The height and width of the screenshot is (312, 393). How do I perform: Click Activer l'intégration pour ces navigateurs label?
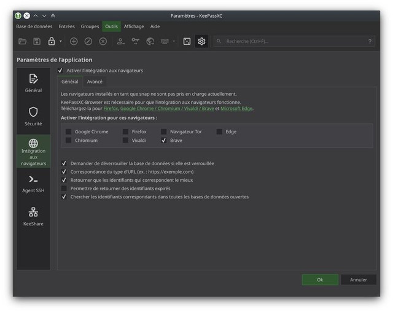tap(109, 118)
